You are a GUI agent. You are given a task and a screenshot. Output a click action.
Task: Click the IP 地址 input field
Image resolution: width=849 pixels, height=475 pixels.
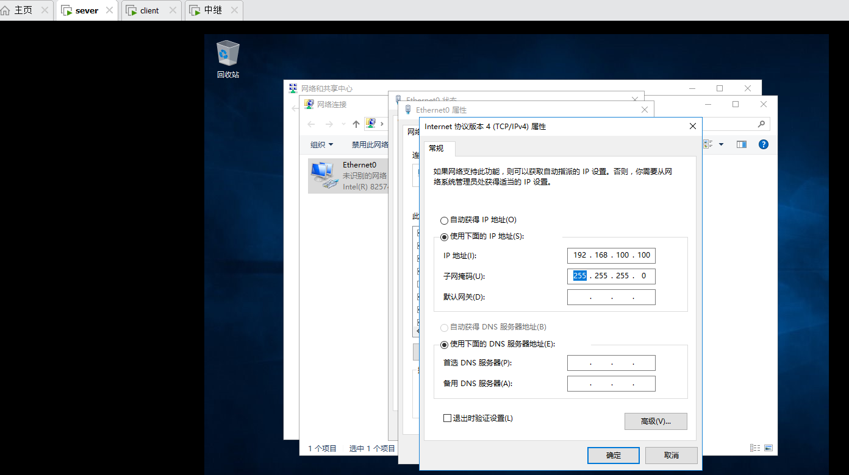coord(611,255)
